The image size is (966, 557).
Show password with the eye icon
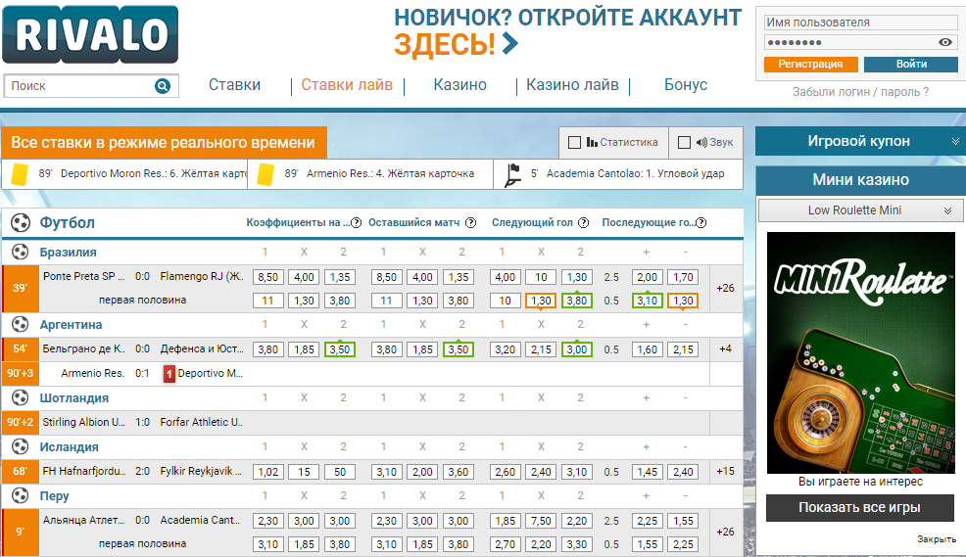tap(945, 42)
